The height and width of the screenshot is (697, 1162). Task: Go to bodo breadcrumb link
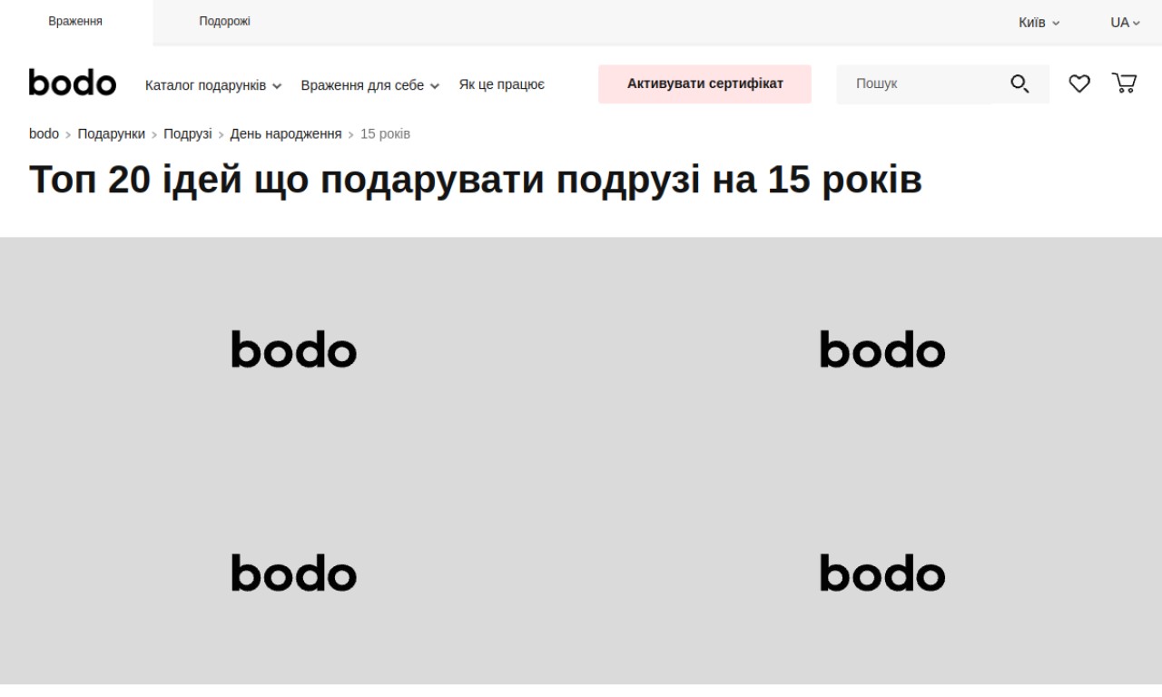pos(44,134)
